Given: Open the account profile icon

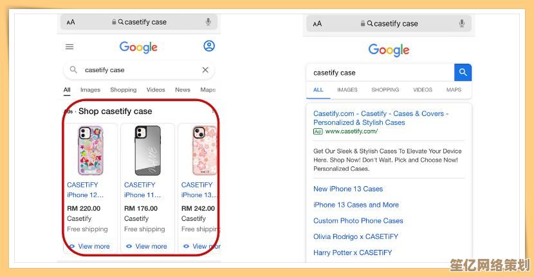Looking at the screenshot, I should coord(209,46).
